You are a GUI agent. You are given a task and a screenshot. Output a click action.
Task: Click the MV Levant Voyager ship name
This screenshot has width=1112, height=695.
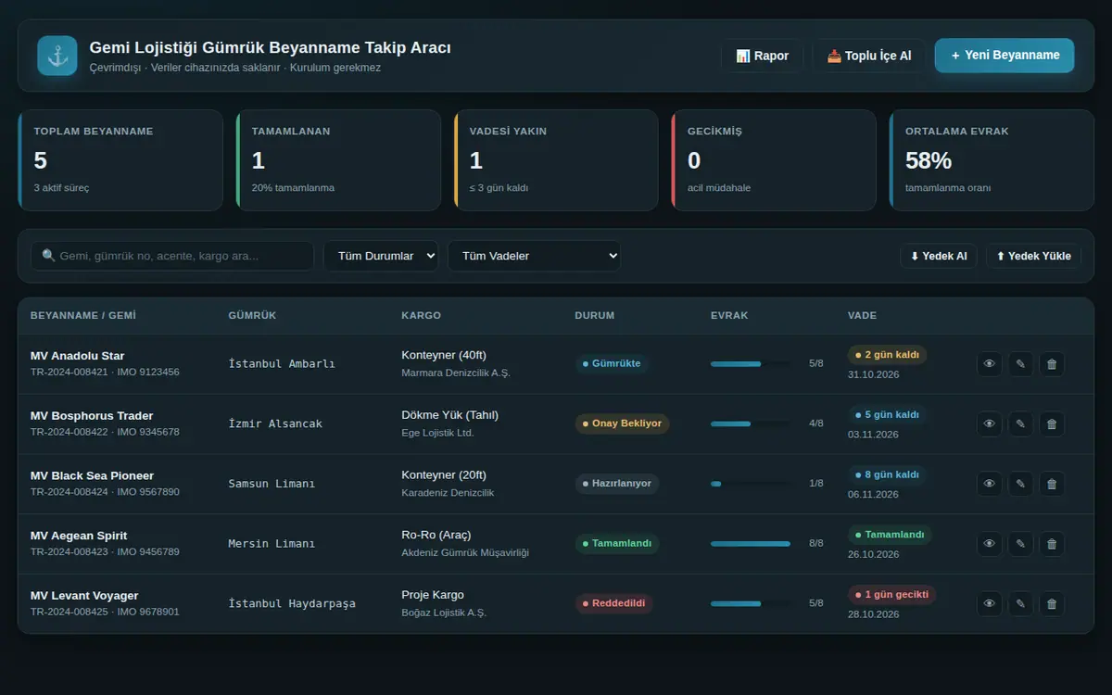(84, 596)
